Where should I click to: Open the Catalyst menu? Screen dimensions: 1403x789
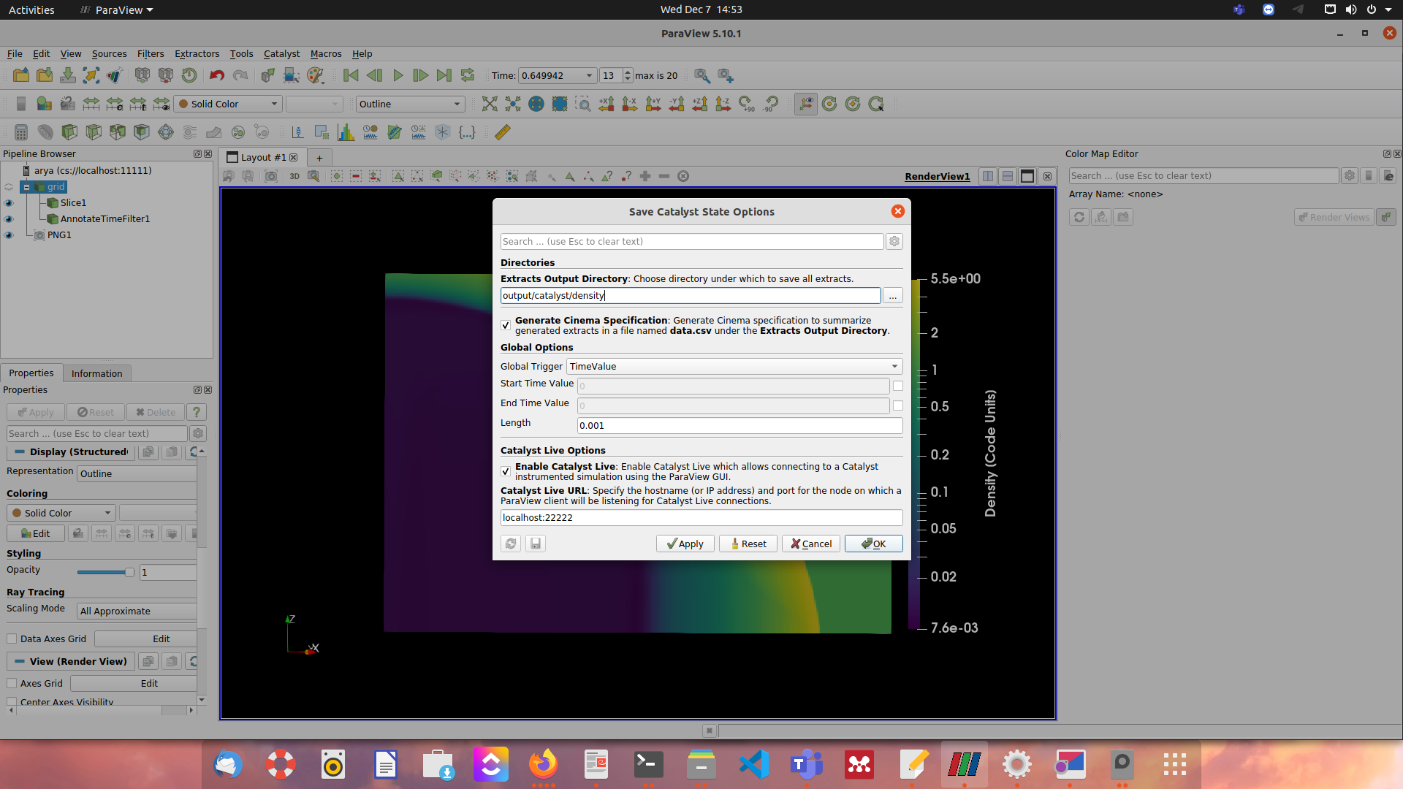pyautogui.click(x=281, y=53)
